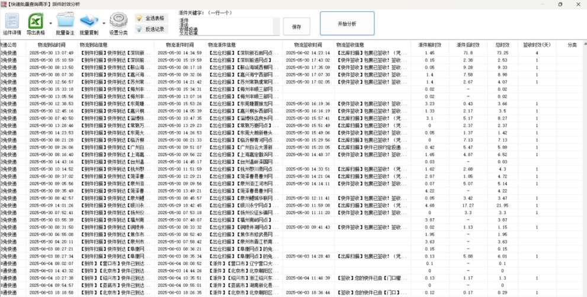587x297 pixels.
Task: Click the app logo in title bar
Action: 4,4
